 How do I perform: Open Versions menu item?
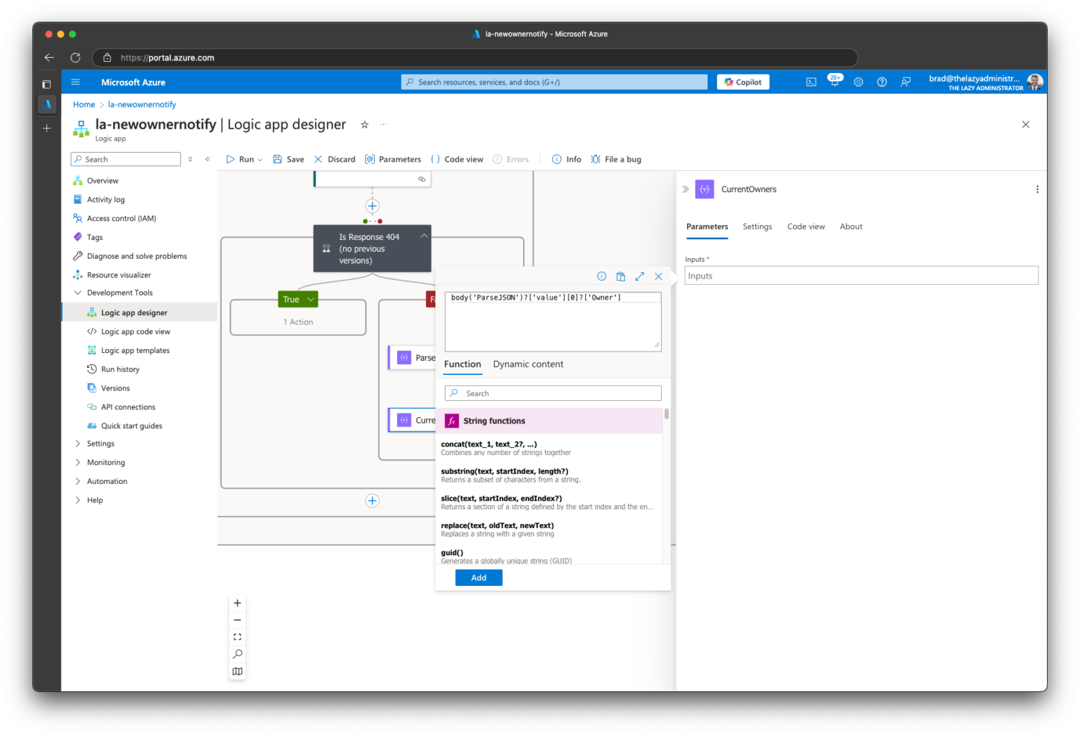coord(115,389)
